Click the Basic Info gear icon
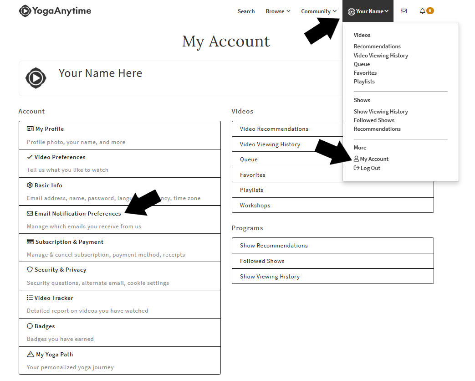 30,185
